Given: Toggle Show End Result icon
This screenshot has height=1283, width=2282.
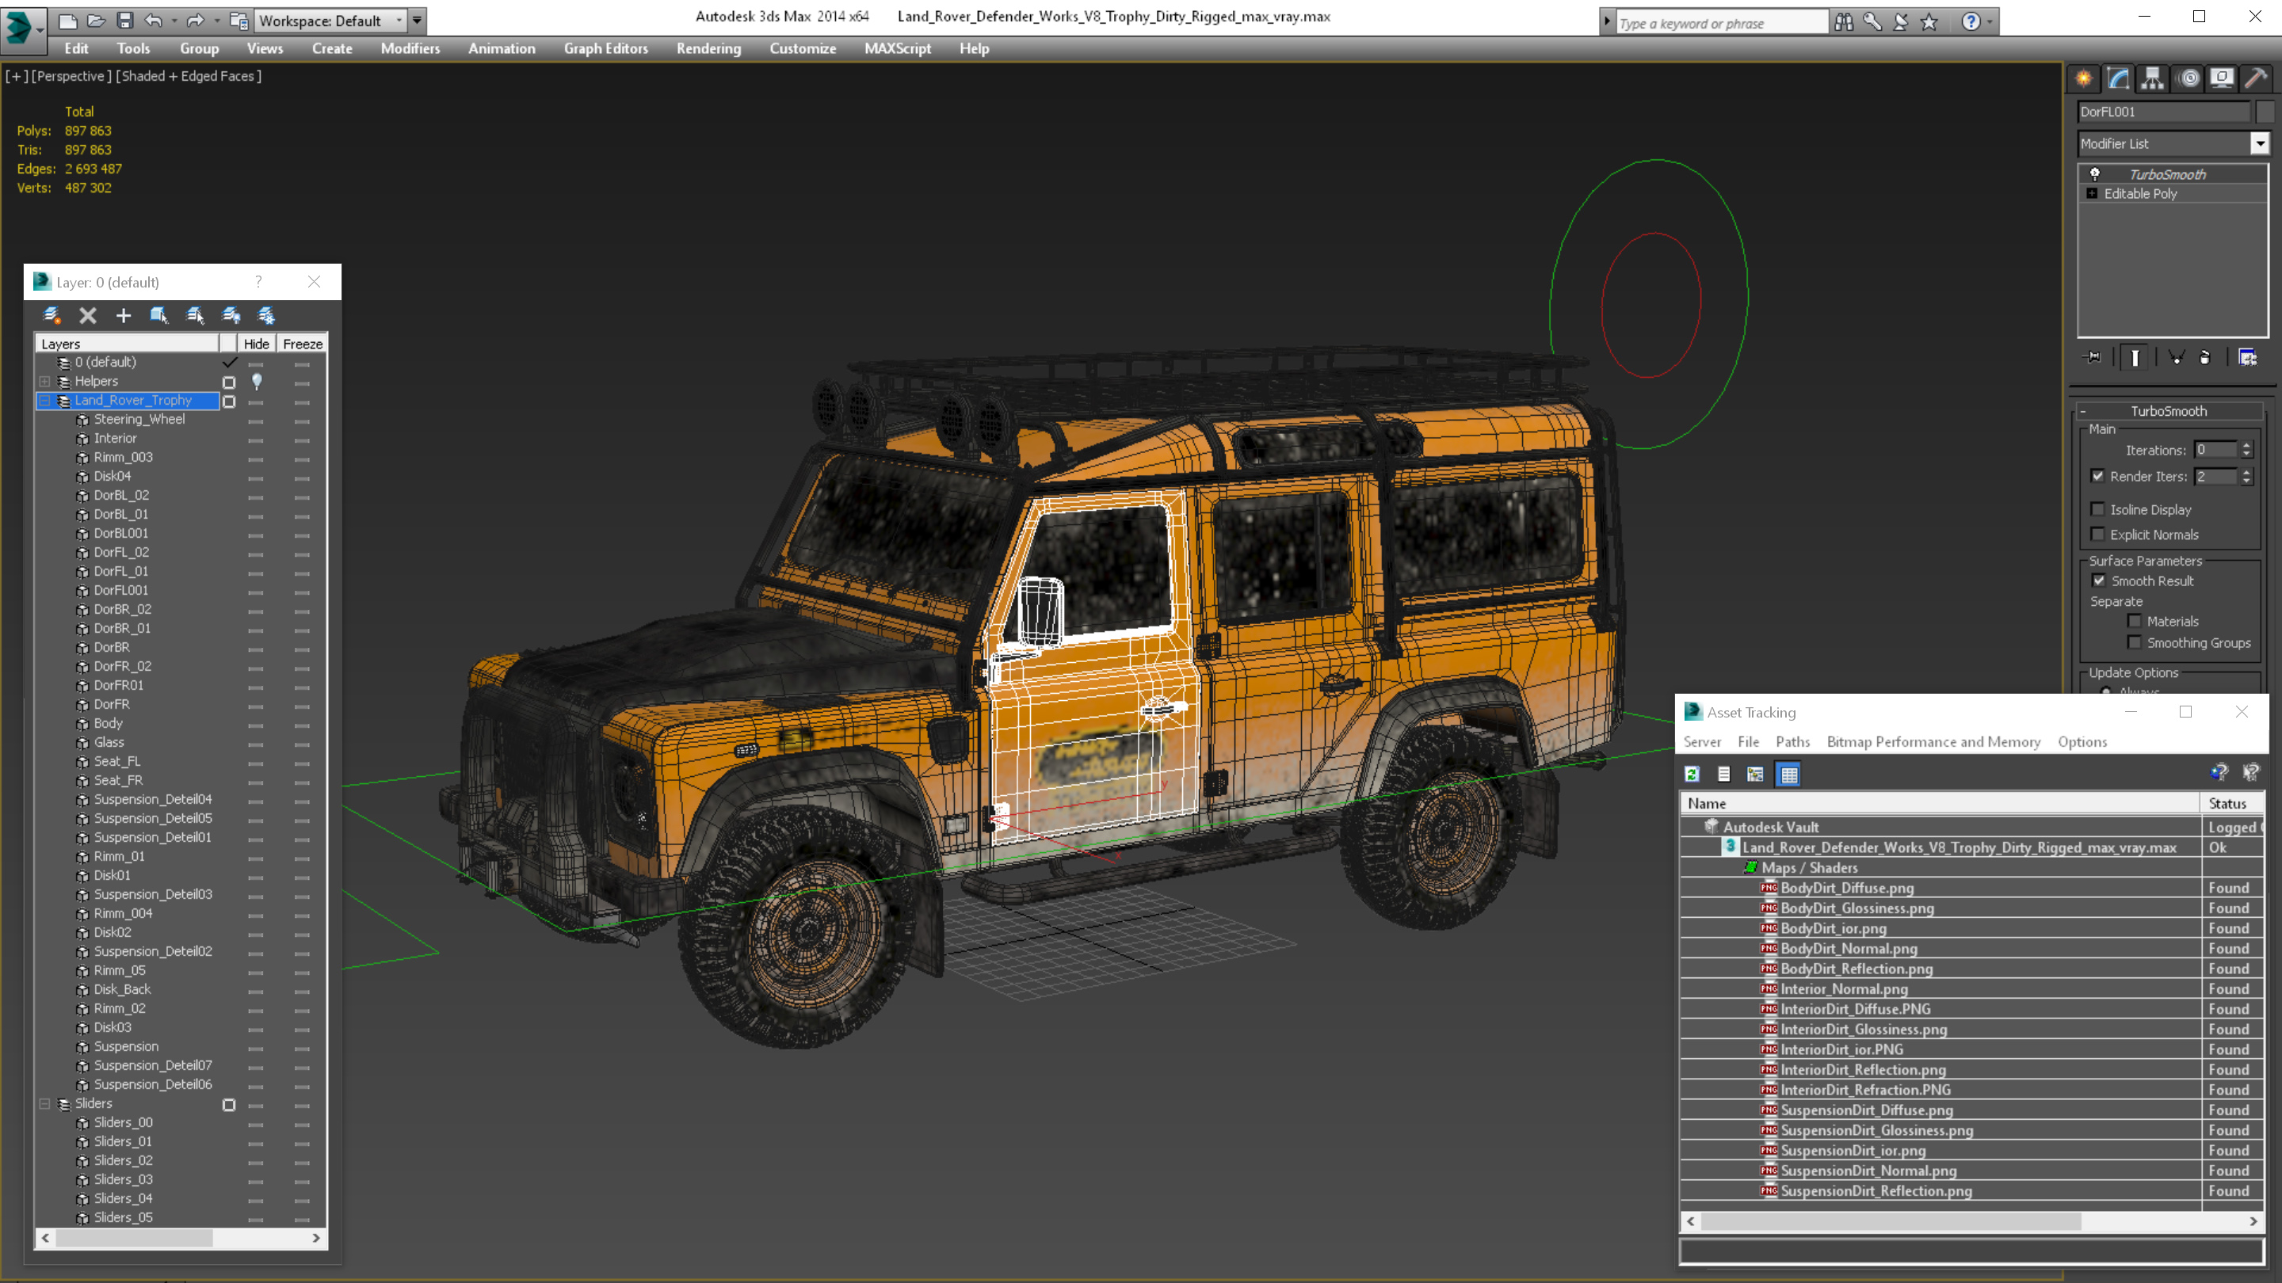Looking at the screenshot, I should (2135, 358).
